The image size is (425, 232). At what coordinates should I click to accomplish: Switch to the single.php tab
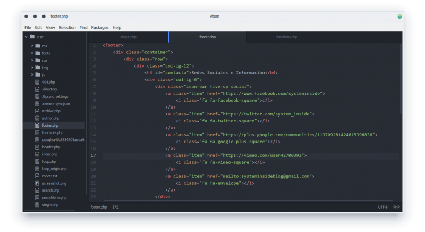(128, 37)
